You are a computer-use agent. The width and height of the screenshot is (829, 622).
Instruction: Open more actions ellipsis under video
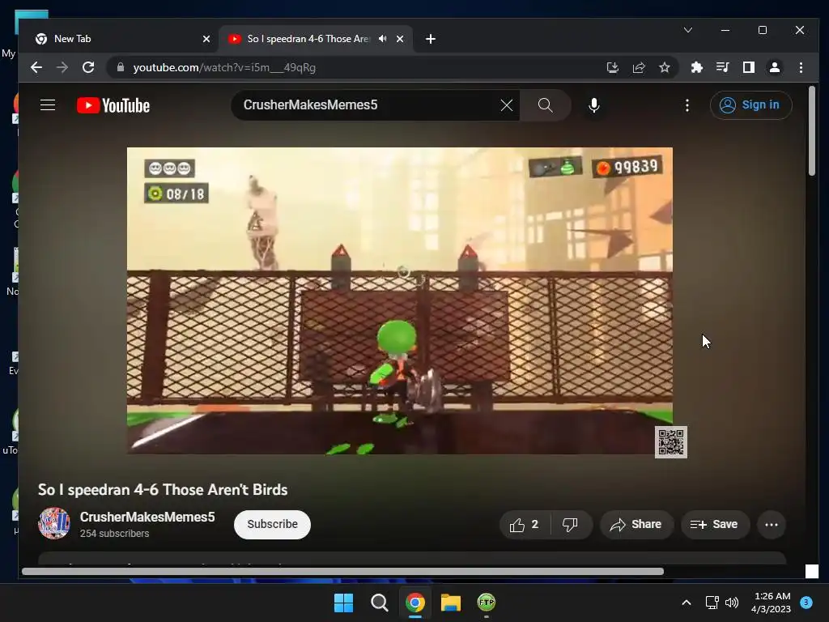coord(772,525)
